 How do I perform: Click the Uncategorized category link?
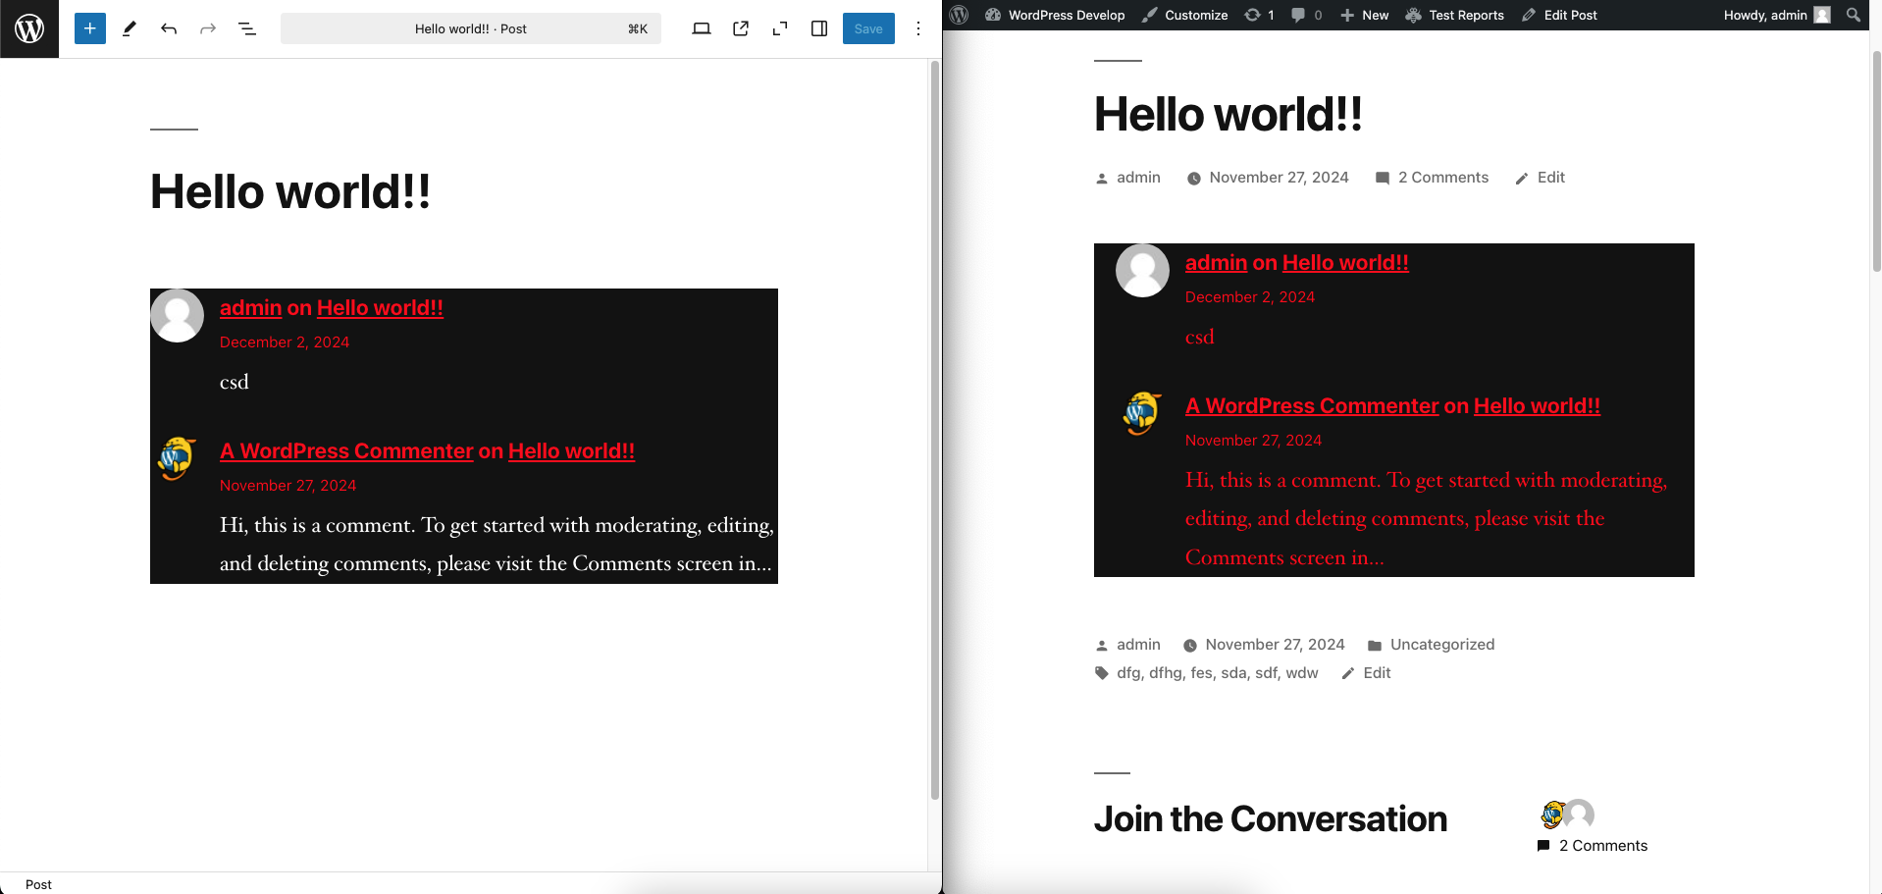click(1441, 645)
